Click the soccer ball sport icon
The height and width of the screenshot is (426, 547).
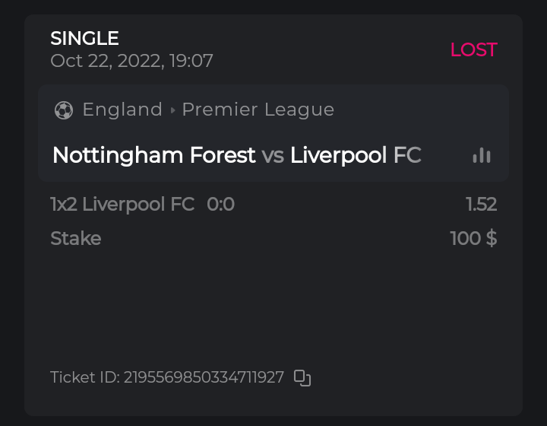click(64, 110)
